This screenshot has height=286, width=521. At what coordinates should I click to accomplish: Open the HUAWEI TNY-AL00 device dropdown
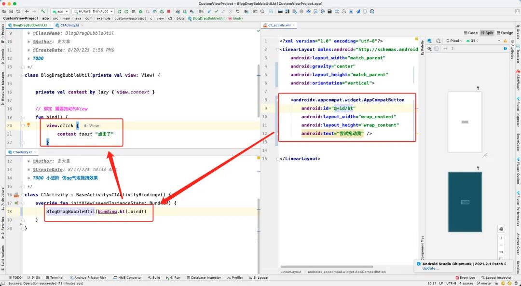[93, 11]
